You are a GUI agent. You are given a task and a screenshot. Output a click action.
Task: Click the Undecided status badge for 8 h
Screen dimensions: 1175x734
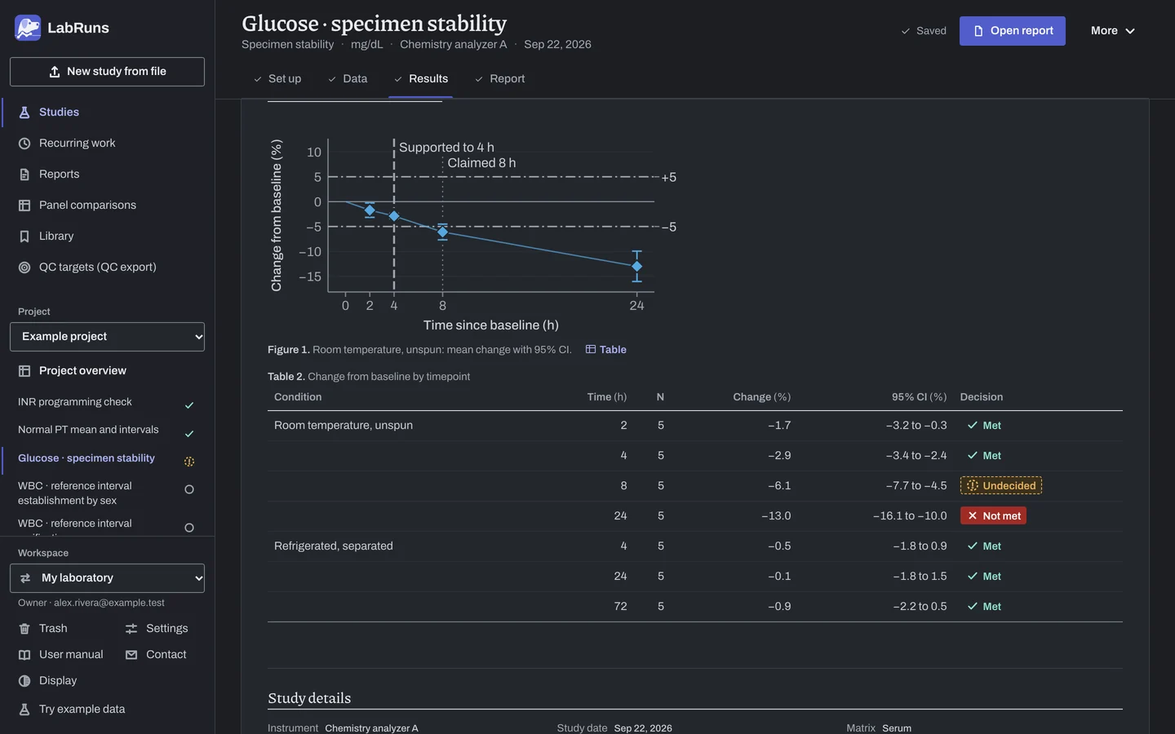(1001, 486)
